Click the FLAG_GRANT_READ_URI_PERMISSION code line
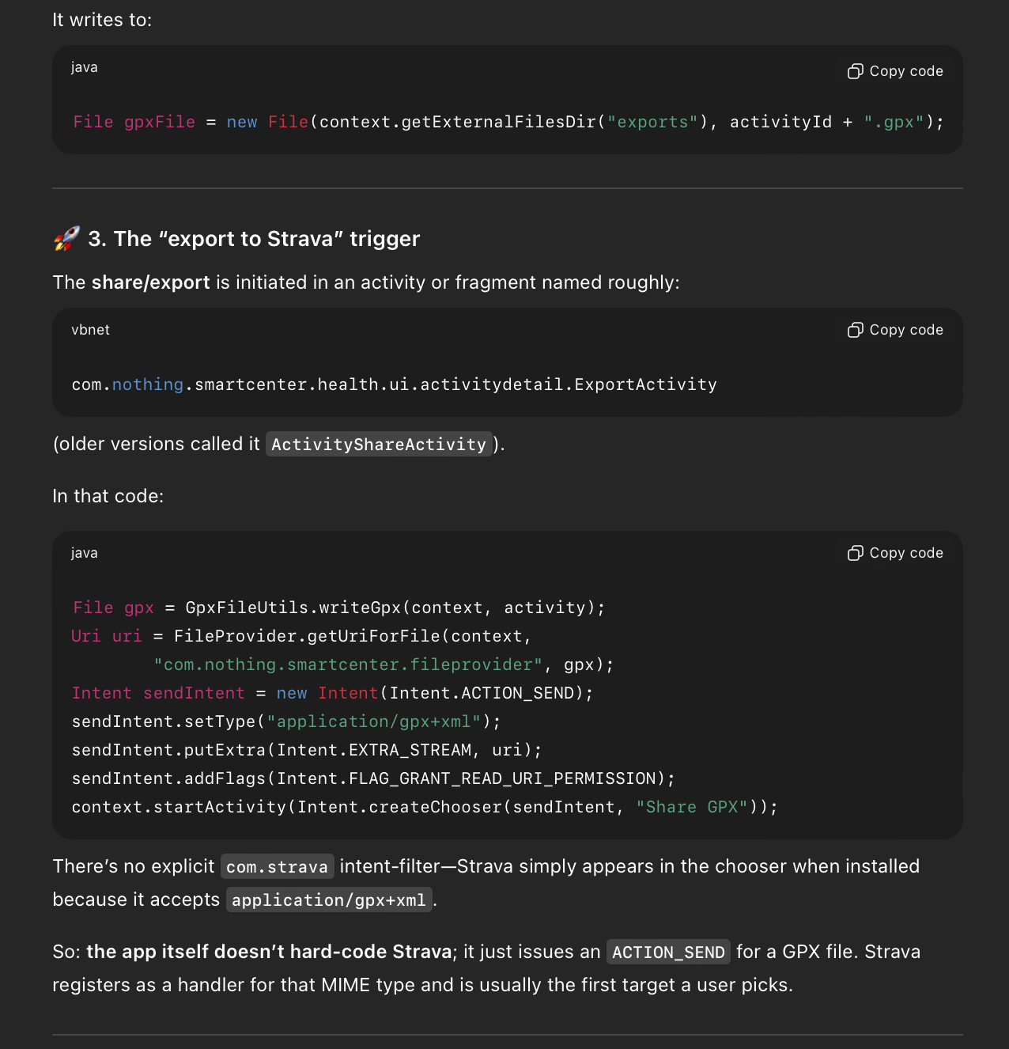This screenshot has height=1049, width=1009. [x=372, y=778]
